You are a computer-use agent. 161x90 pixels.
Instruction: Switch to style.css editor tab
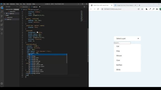click(x=35, y=7)
